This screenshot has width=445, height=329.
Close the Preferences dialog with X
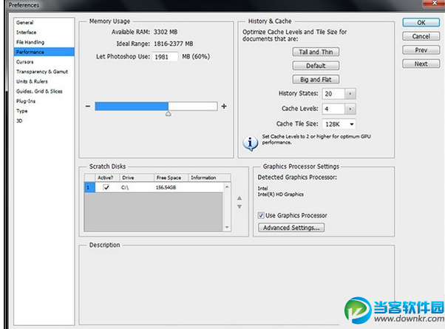(434, 3)
